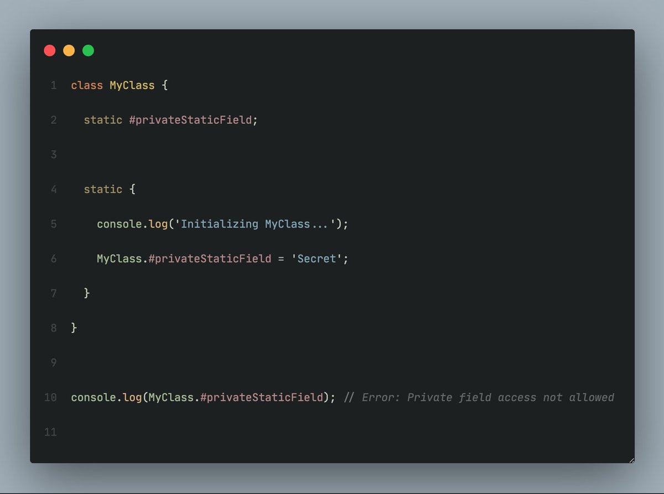This screenshot has width=664, height=494.
Task: Select the error comment on line 10
Action: click(x=479, y=397)
